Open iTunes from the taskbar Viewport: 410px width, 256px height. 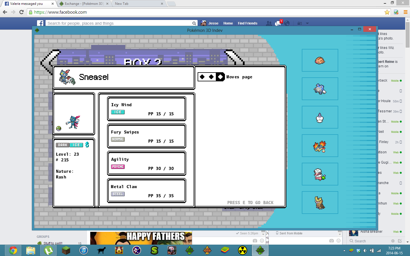(x=84, y=250)
